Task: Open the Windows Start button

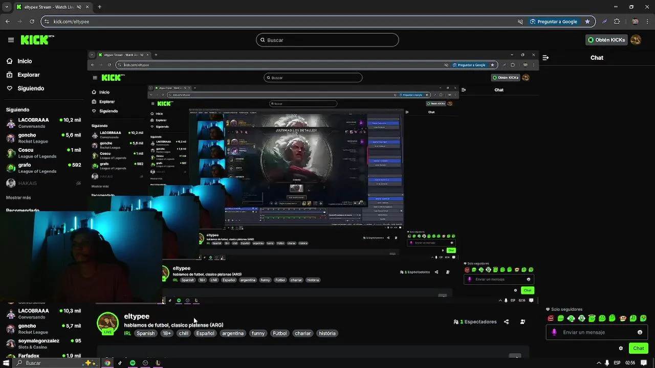Action: (x=7, y=363)
